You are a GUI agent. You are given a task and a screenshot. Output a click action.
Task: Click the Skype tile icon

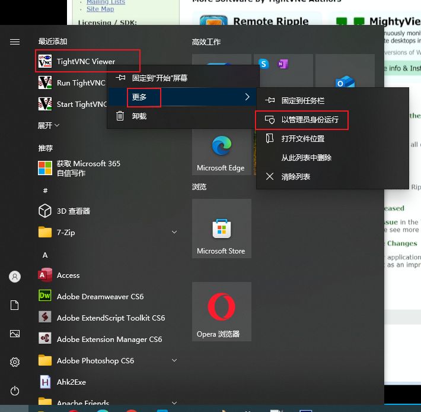(263, 64)
